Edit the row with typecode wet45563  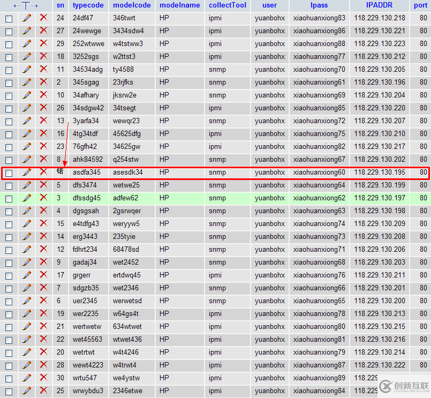[27, 339]
